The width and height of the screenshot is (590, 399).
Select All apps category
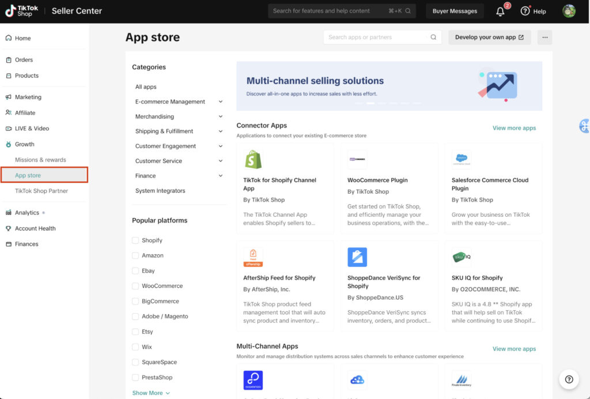146,87
